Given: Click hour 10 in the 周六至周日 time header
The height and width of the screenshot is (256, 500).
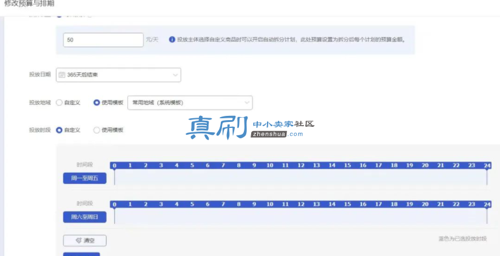Looking at the screenshot, I should click(270, 204).
